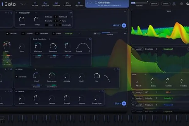Adjust the master Volume slider
This screenshot has height=126, width=189.
coord(139,3)
